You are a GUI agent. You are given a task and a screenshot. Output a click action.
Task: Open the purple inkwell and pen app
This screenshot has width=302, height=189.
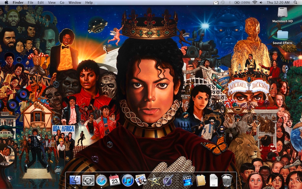[168, 180]
